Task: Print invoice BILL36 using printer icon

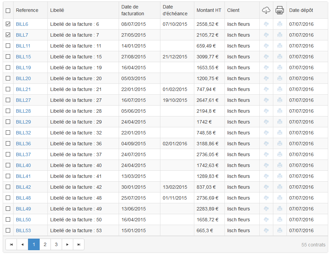Action: pyautogui.click(x=280, y=144)
